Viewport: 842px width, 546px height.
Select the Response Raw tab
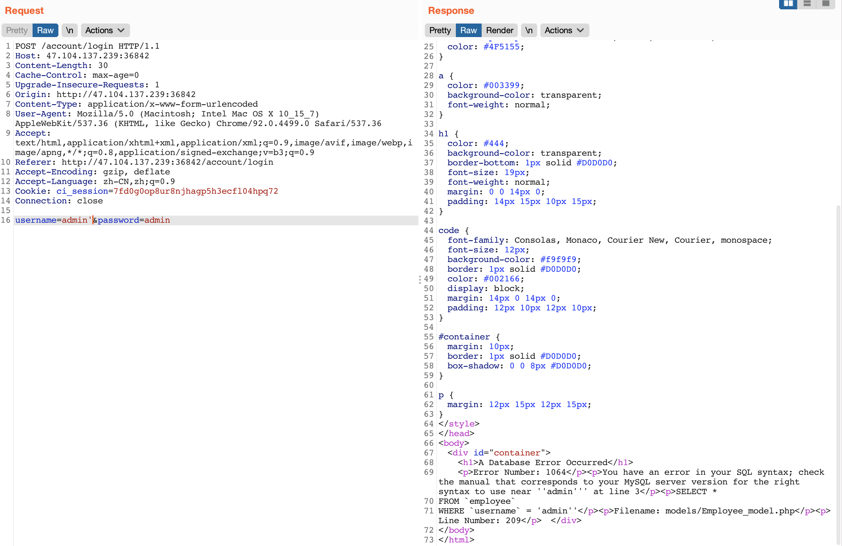tap(468, 30)
